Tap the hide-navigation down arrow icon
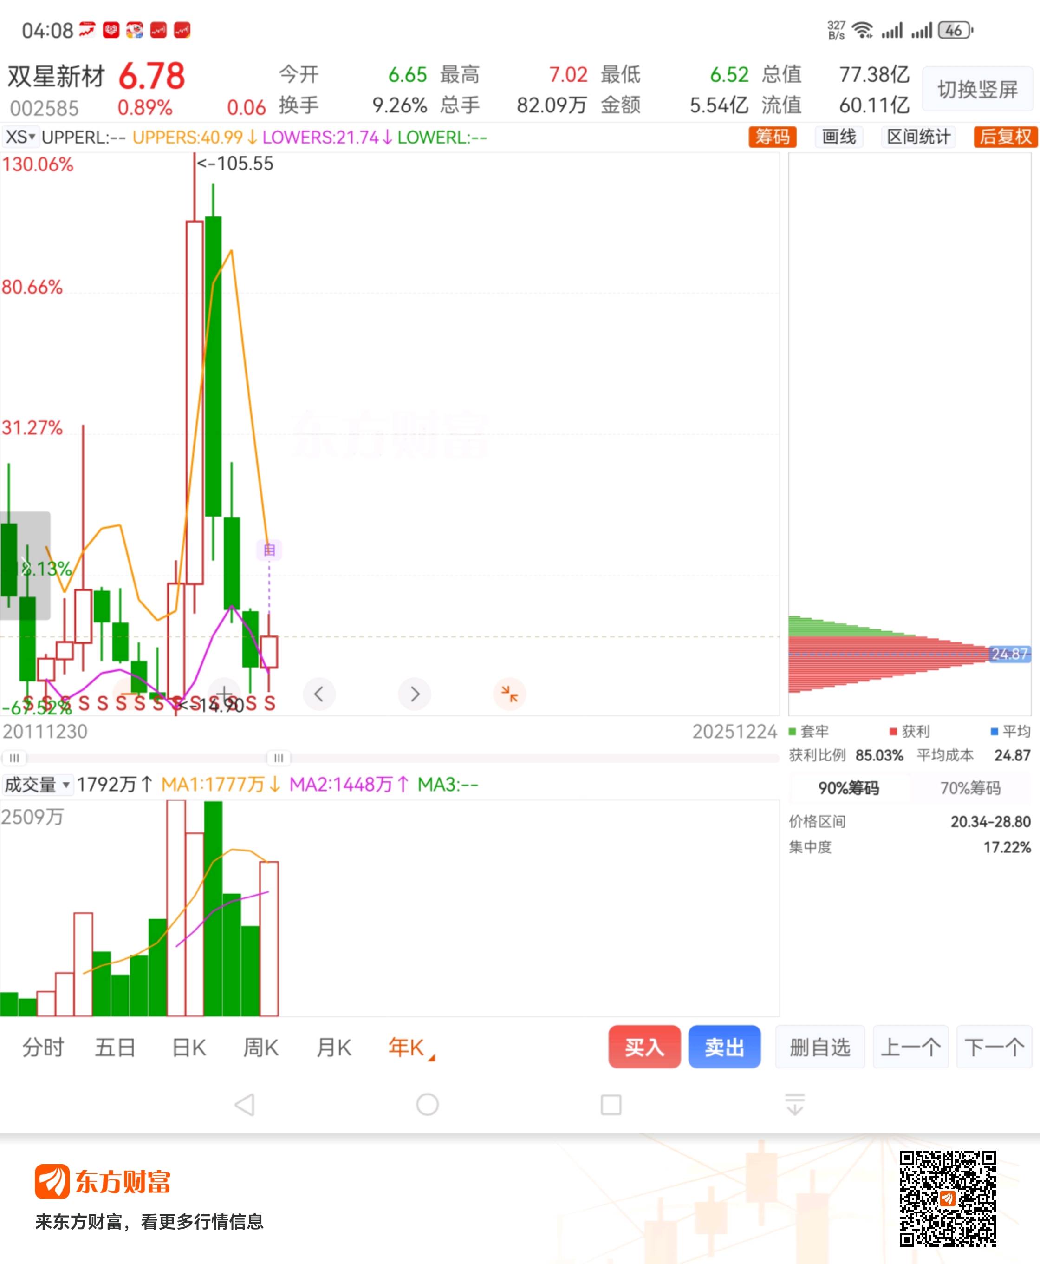Image resolution: width=1040 pixels, height=1264 pixels. [x=794, y=1104]
